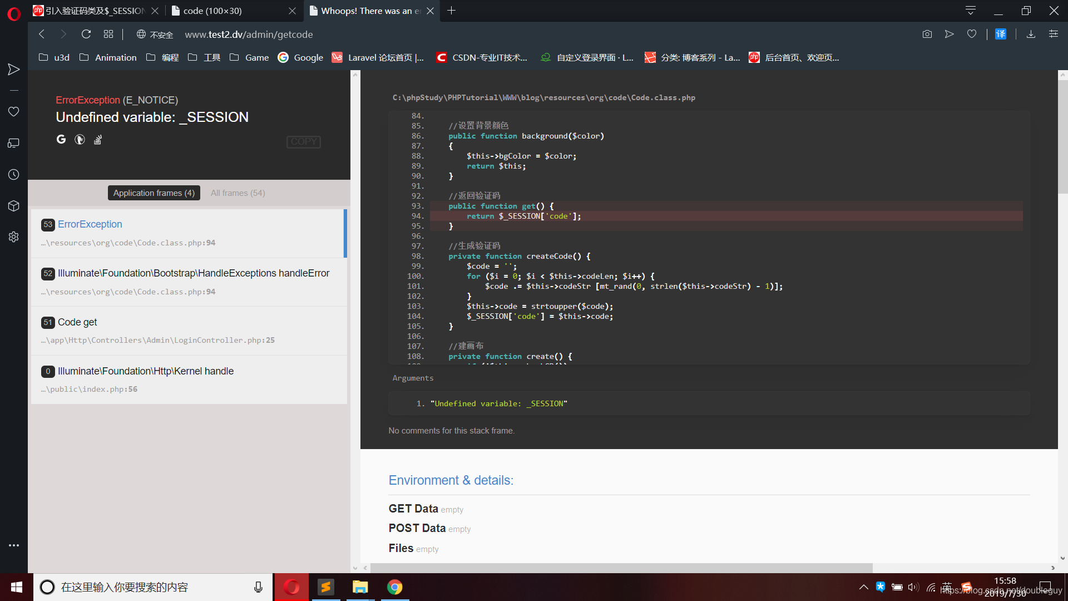Show All frames (54)
Image resolution: width=1068 pixels, height=601 pixels.
tap(238, 193)
